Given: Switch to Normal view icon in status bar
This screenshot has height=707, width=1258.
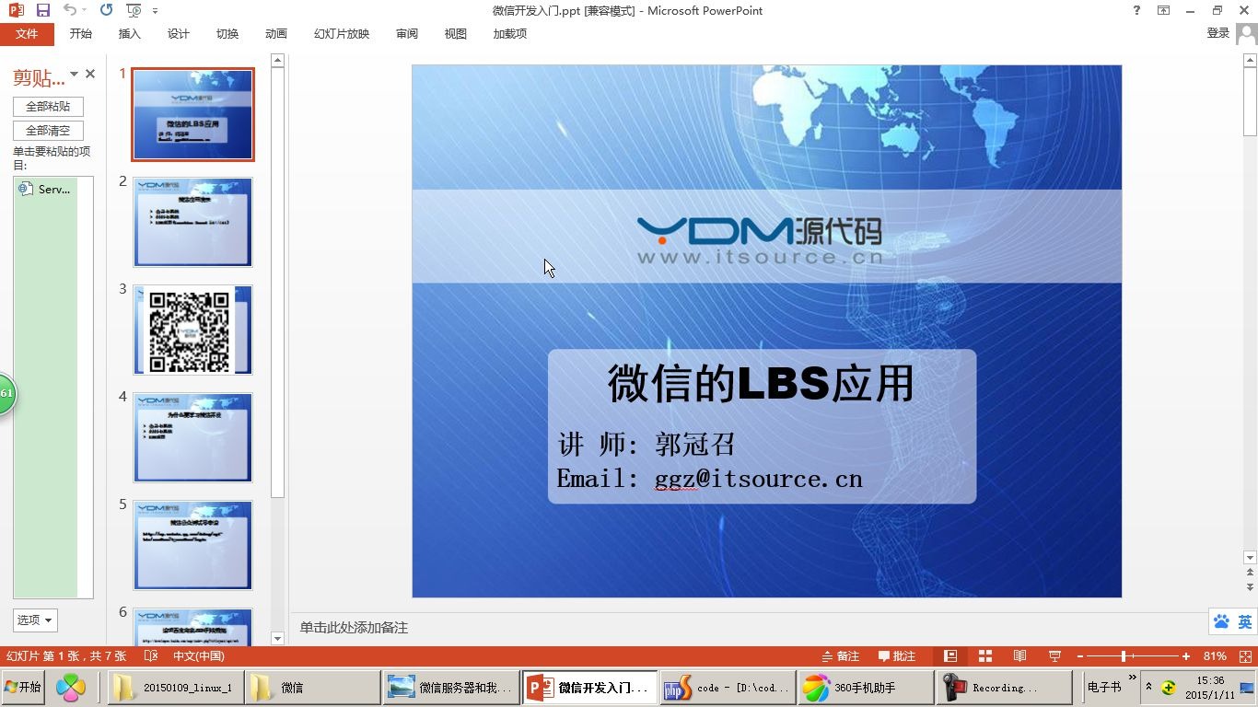Looking at the screenshot, I should coord(950,656).
